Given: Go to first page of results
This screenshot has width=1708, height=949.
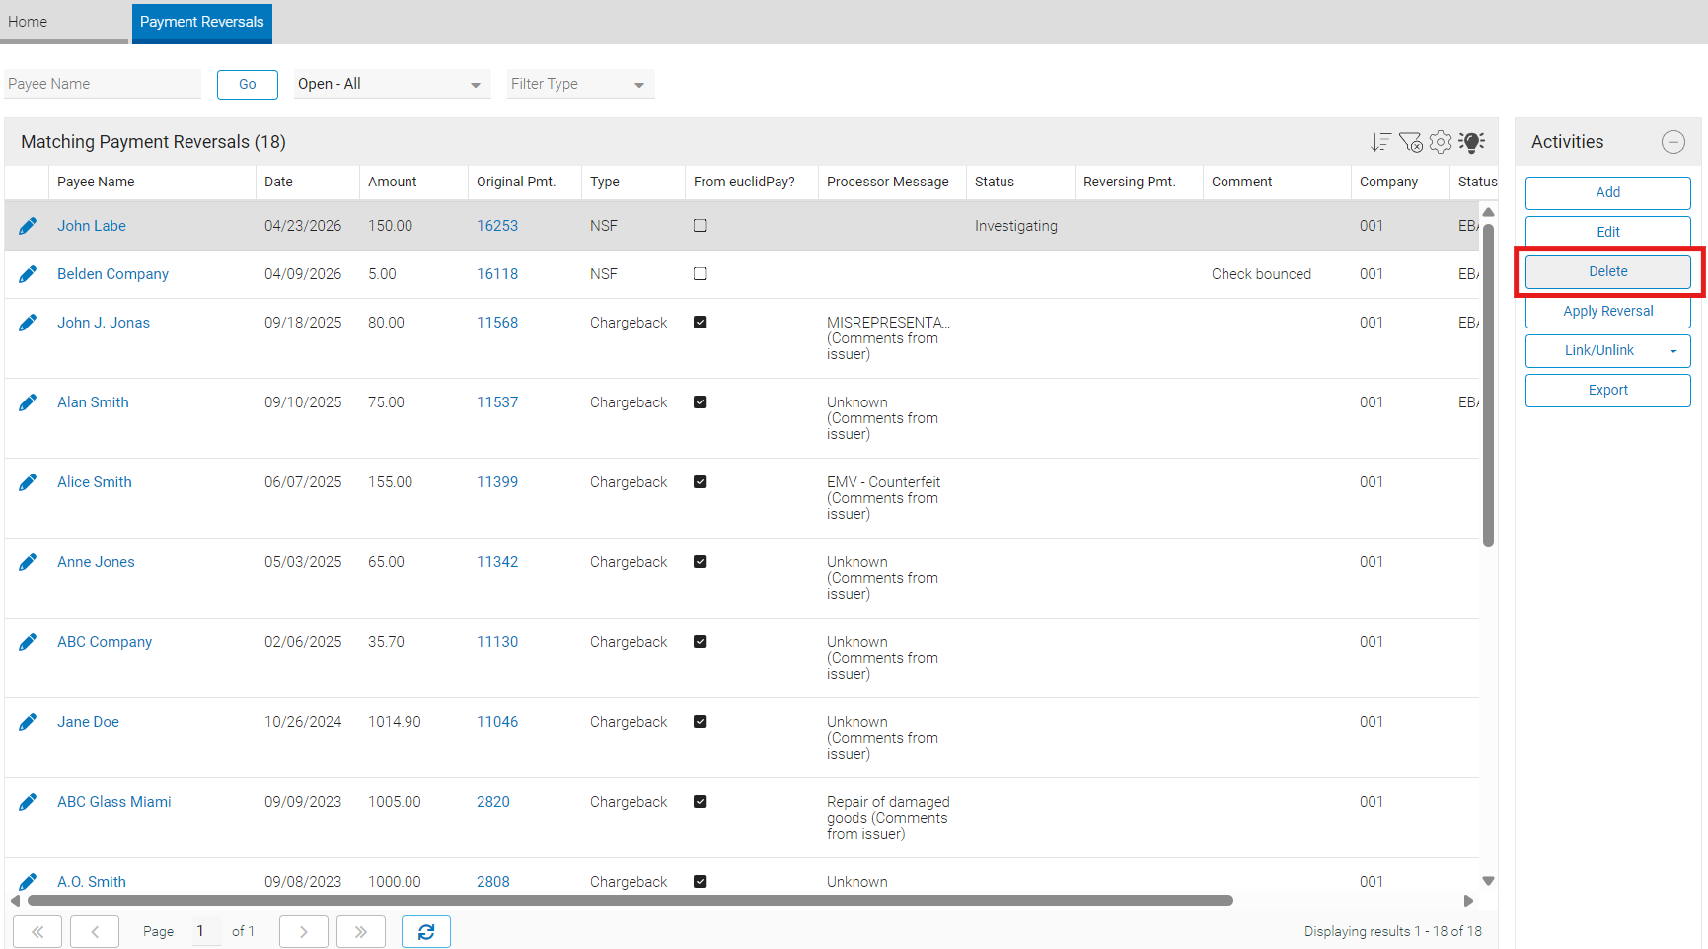Looking at the screenshot, I should click(x=37, y=931).
